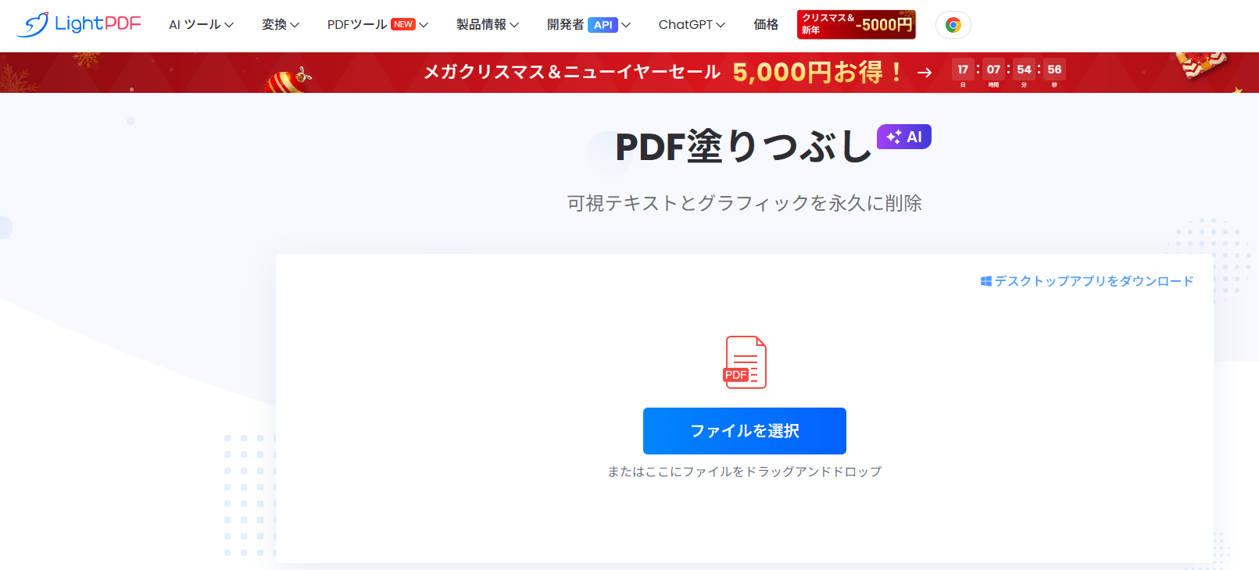Click the drag-and-drop hint text

(x=745, y=472)
